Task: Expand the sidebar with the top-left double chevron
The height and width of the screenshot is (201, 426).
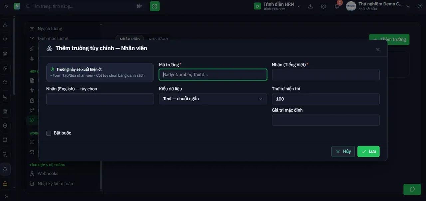Action: point(6,6)
